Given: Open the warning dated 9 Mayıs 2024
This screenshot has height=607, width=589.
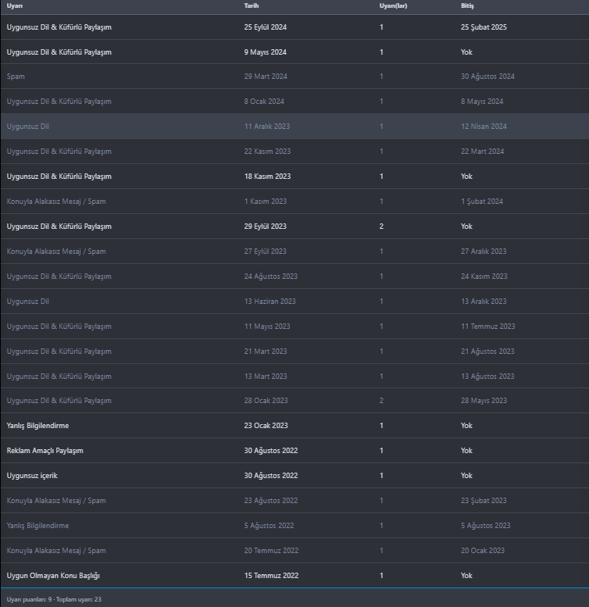Looking at the screenshot, I should point(59,52).
